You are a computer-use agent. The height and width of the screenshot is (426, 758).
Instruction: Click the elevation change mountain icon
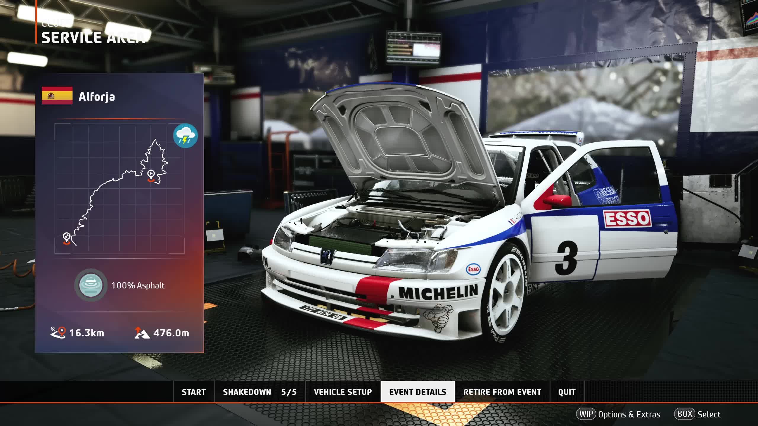[x=142, y=333]
